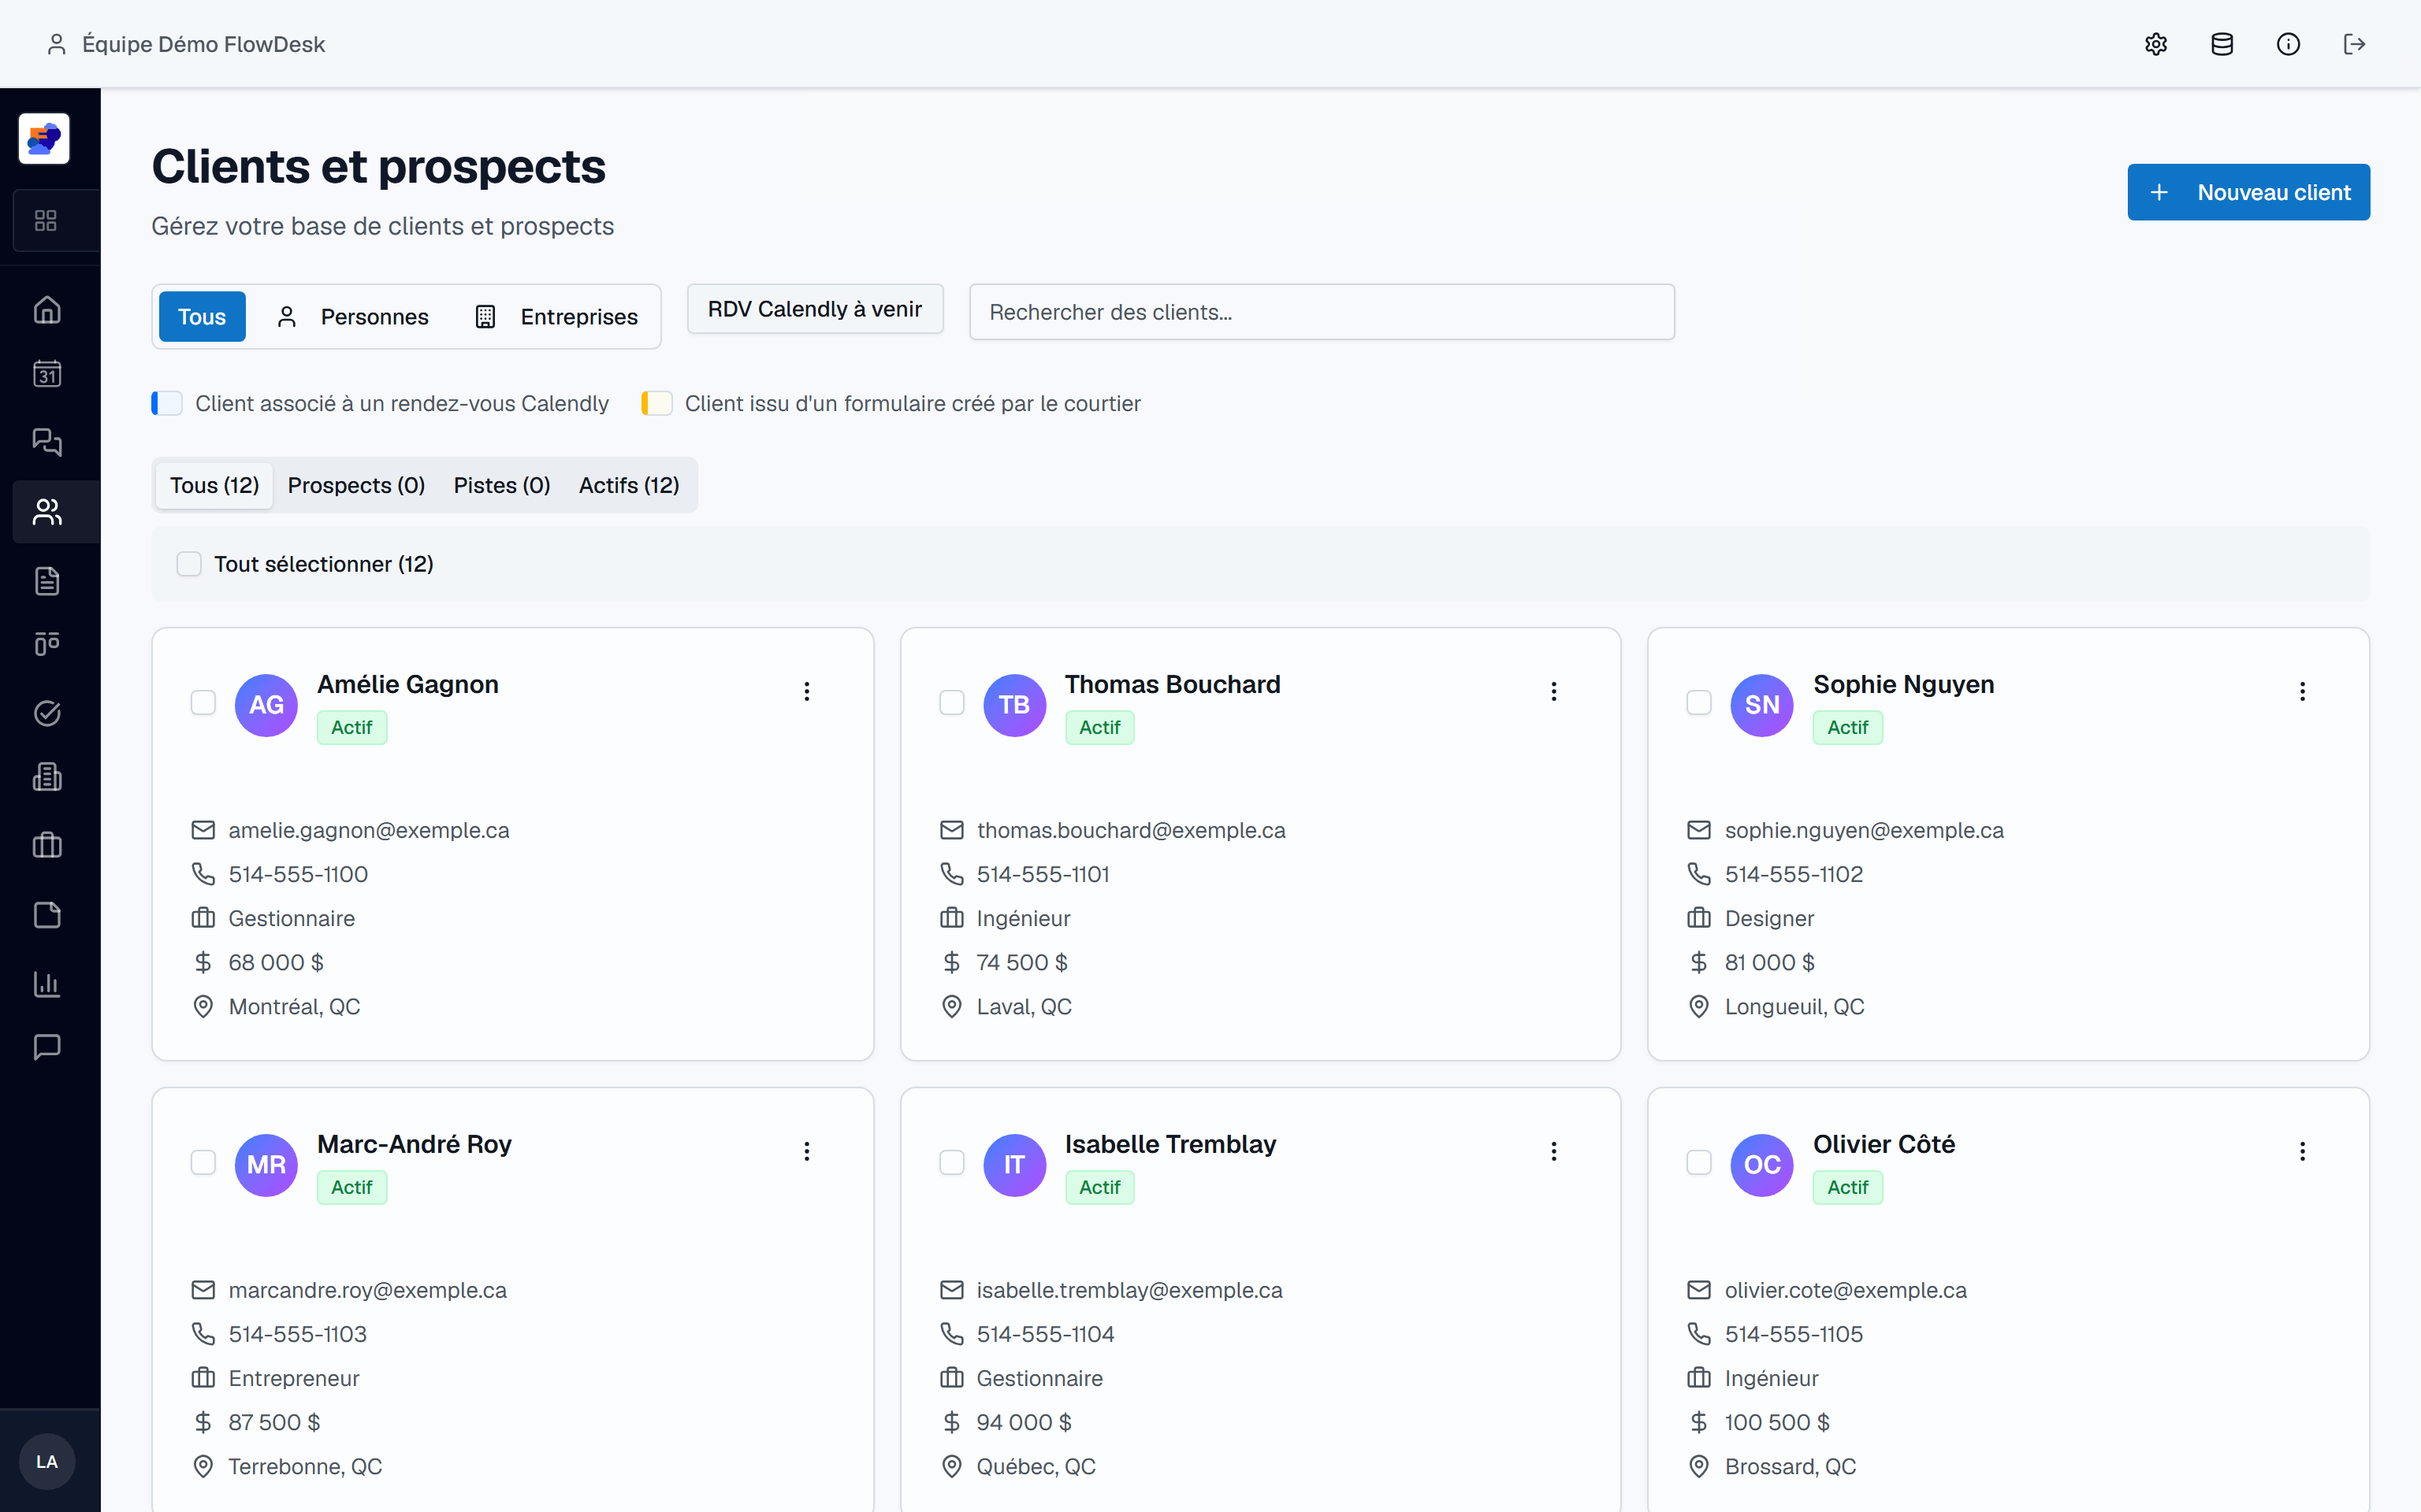Select the Tous filter button
The image size is (2421, 1512).
click(202, 317)
